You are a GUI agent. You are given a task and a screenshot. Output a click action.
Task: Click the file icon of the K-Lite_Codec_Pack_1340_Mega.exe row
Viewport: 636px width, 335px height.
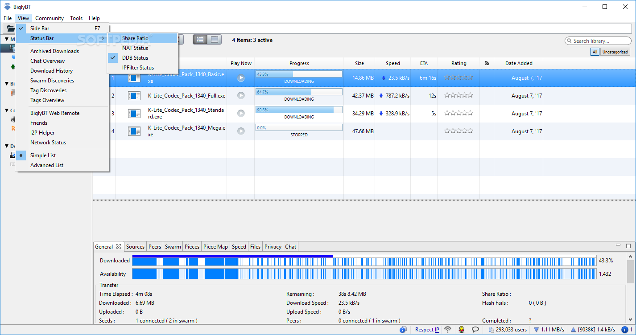(x=134, y=131)
